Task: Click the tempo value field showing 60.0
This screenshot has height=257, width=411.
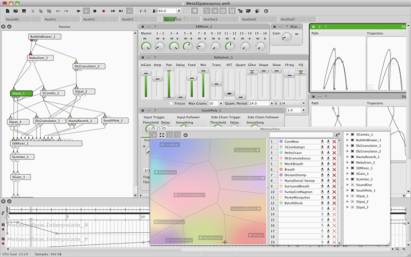Action: [167, 11]
